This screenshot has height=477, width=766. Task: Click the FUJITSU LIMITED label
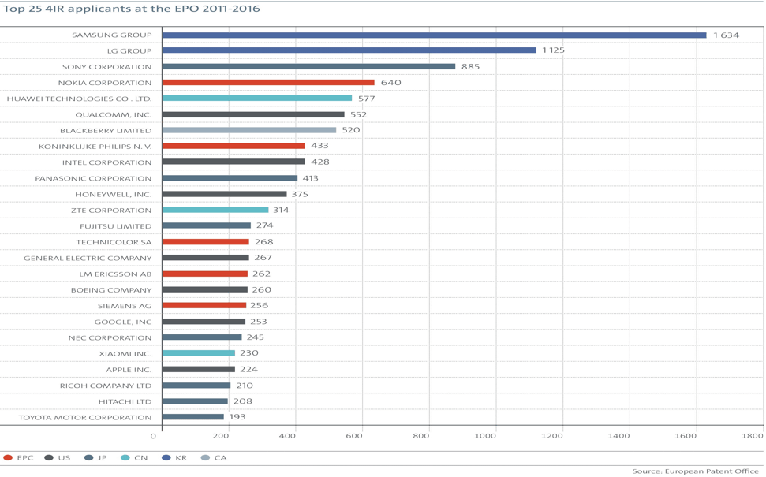(x=116, y=226)
